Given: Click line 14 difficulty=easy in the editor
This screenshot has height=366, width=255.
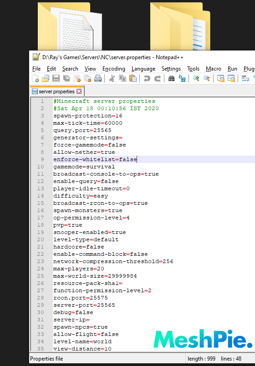Looking at the screenshot, I should 81,196.
